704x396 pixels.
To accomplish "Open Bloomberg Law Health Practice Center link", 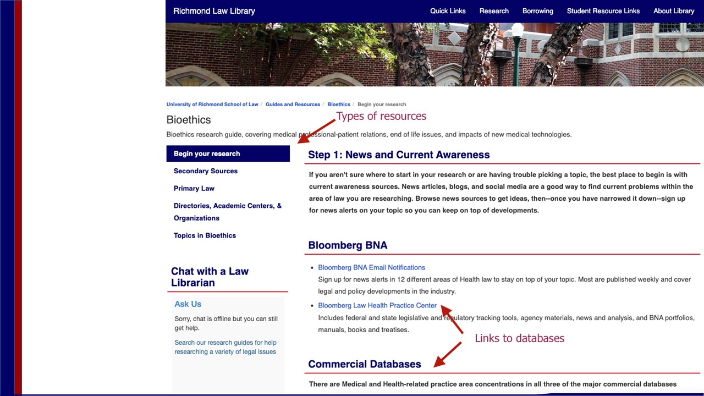I will (377, 305).
